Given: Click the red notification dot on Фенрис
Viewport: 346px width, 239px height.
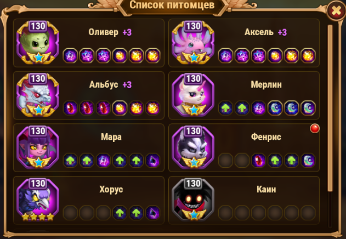Looking at the screenshot, I should click(315, 128).
